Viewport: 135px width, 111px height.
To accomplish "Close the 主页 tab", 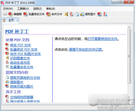I will pos(17,20).
